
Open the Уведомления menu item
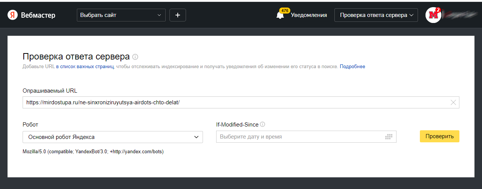(309, 15)
